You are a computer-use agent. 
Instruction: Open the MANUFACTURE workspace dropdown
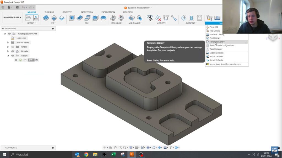12,18
